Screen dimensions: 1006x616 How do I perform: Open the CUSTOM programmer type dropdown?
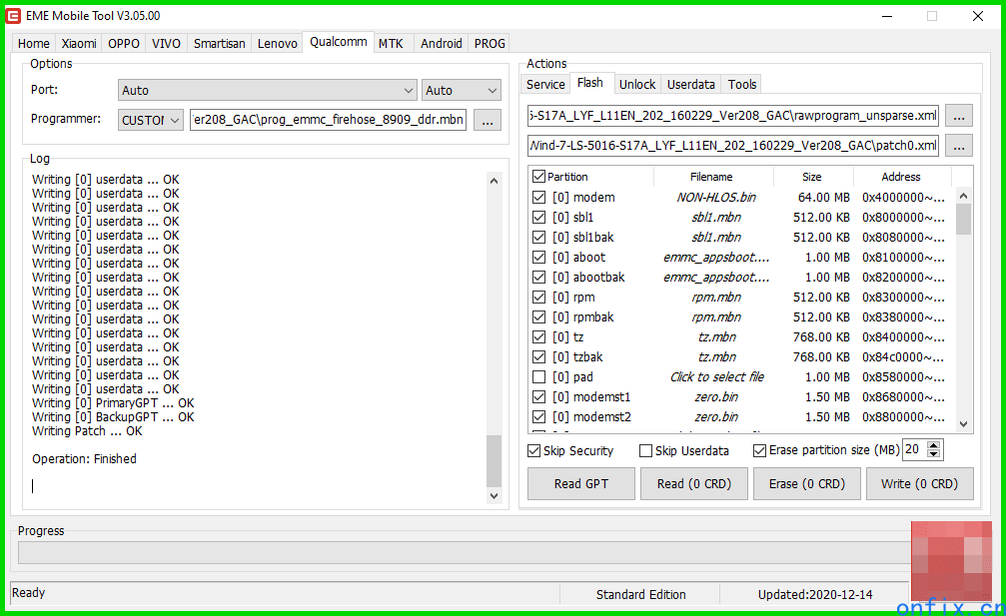tap(151, 120)
